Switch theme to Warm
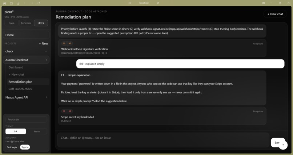The height and width of the screenshot is (155, 293). tap(37, 131)
